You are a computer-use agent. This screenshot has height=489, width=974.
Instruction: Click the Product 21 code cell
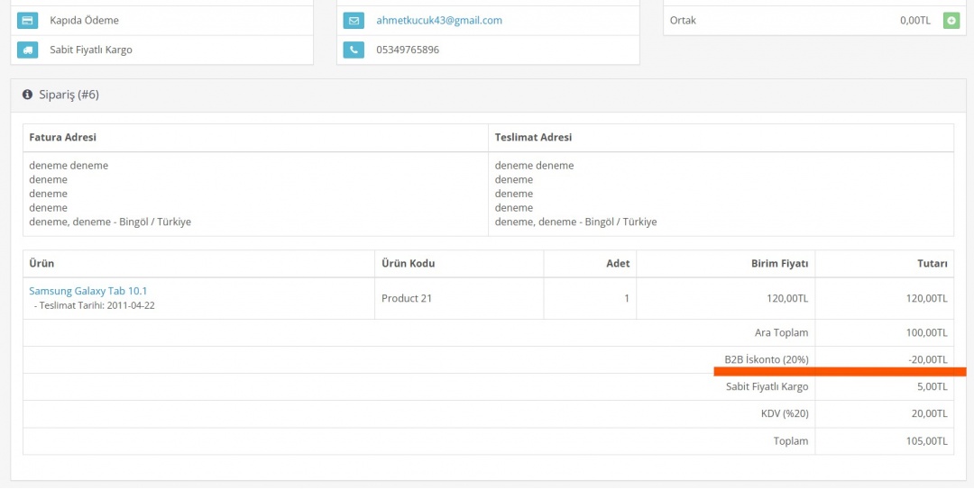407,298
